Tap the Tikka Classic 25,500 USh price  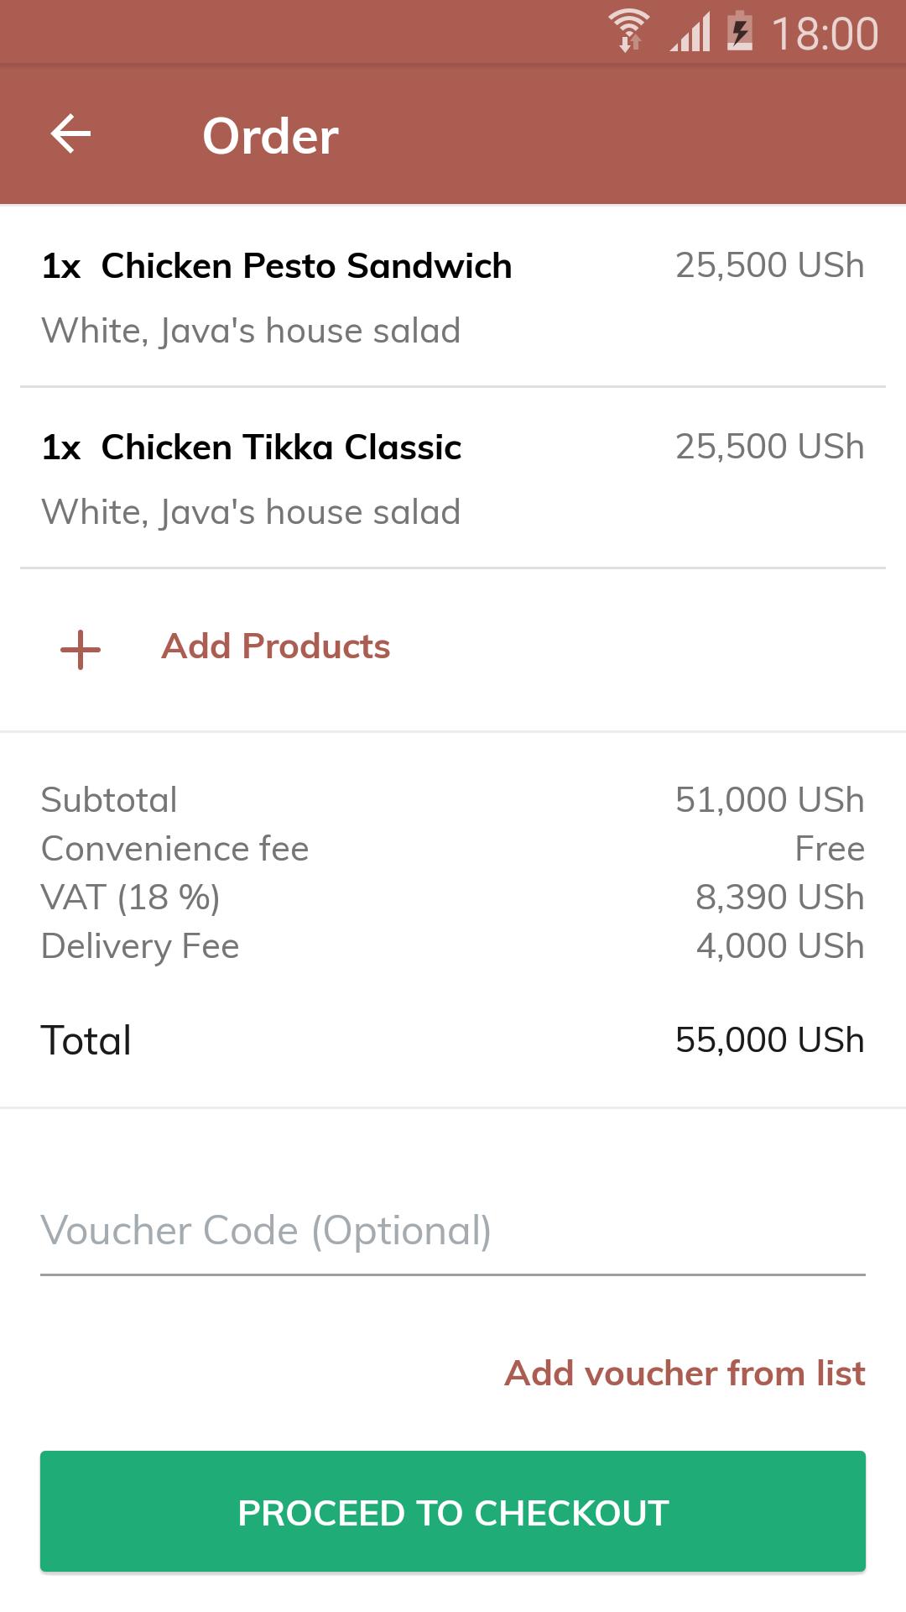tap(769, 447)
